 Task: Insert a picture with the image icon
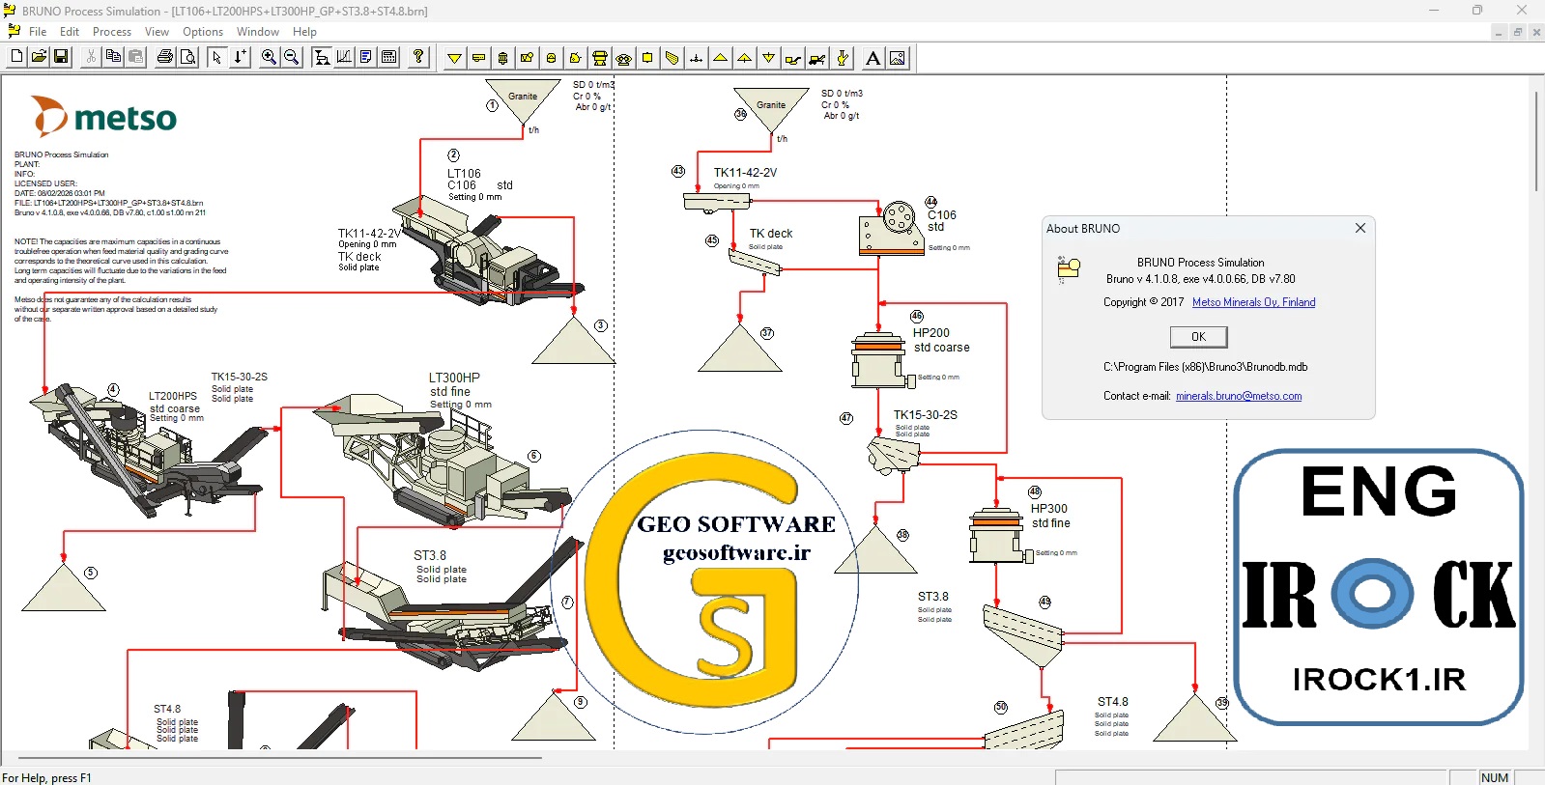[x=897, y=58]
